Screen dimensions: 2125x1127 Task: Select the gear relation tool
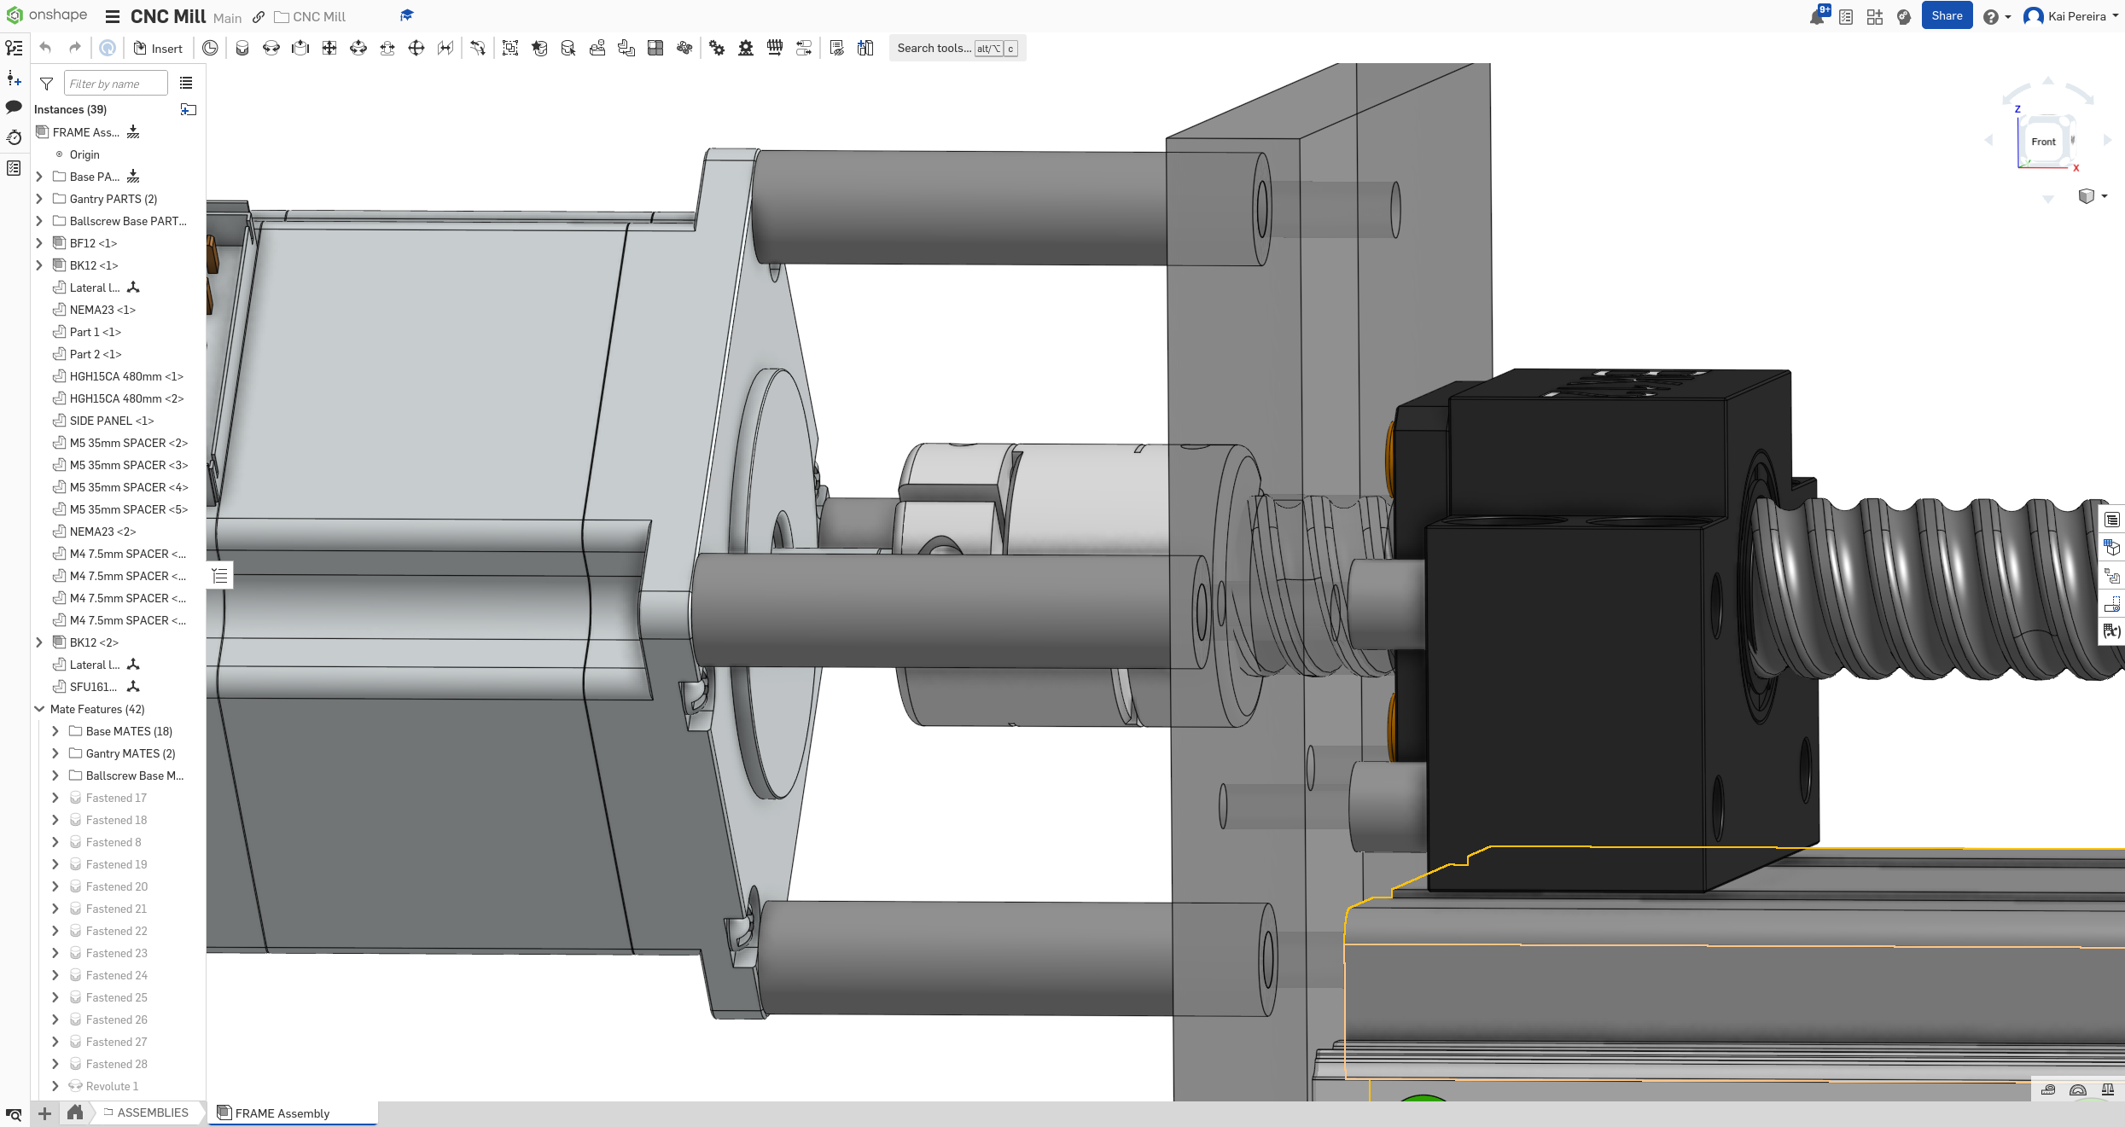coord(716,48)
